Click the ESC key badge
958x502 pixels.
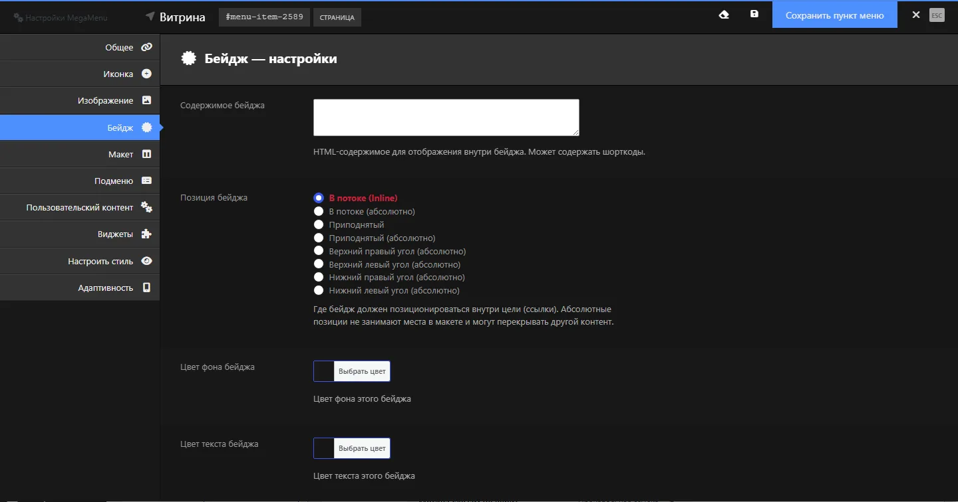[x=937, y=15]
